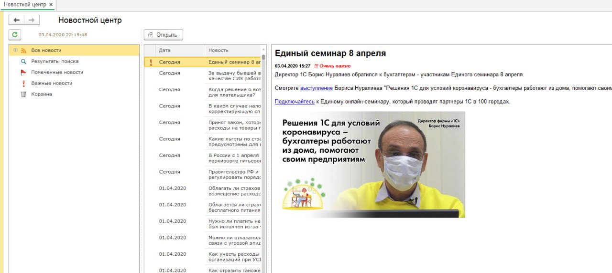The image size is (612, 273).
Task: Open Важные новости category
Action: coord(52,83)
